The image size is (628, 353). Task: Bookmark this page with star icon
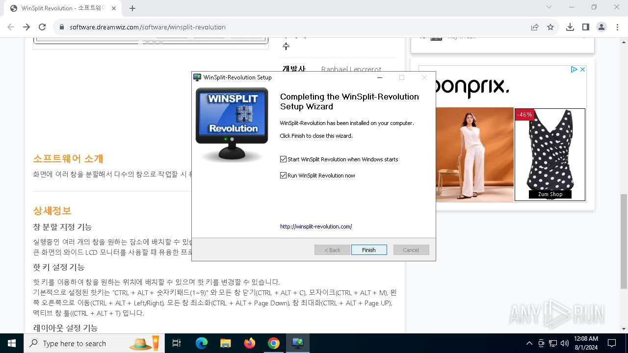coord(550,27)
